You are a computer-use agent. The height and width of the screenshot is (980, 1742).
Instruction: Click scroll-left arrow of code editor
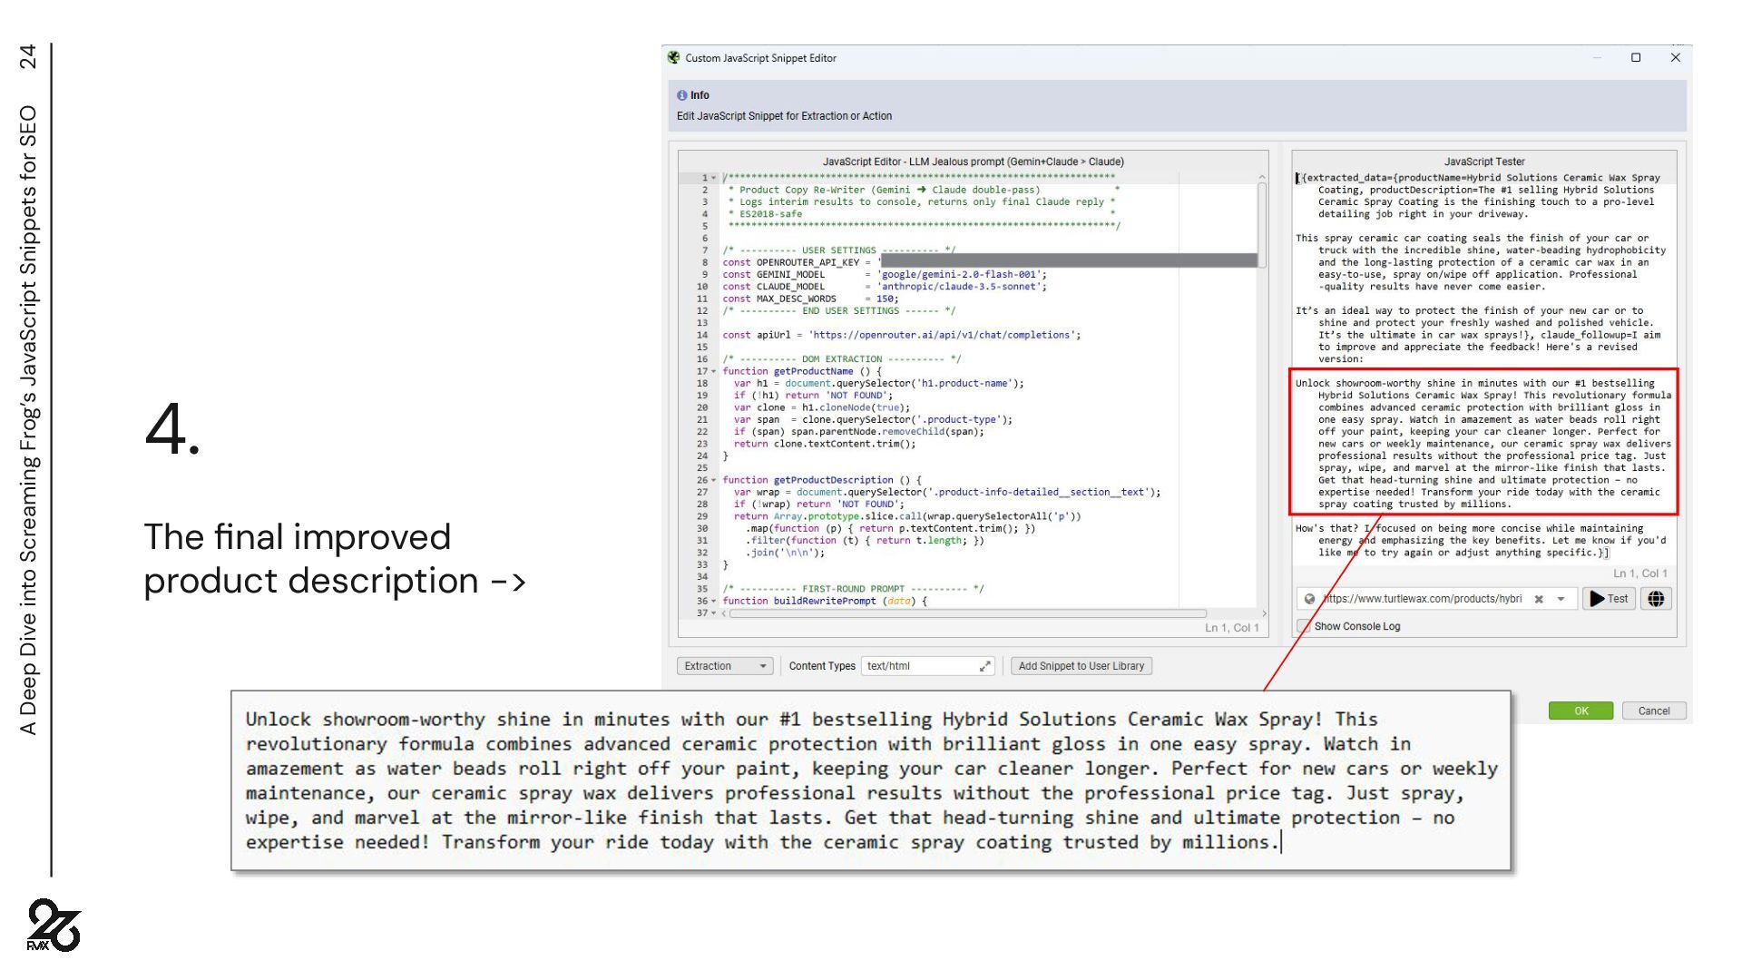click(724, 613)
